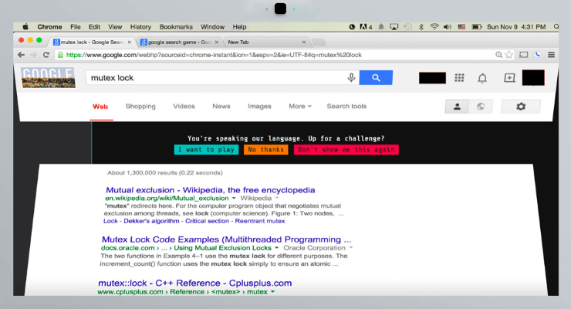Screen dimensions: 571x309
Task: Open the Google apps grid
Action: 459,78
